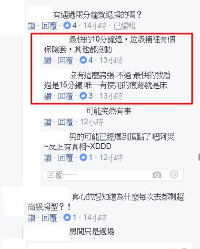The width and height of the screenshot is (200, 249).
Task: Click the like thumb icon on the 10分鐘 comment
Action: [x=83, y=60]
